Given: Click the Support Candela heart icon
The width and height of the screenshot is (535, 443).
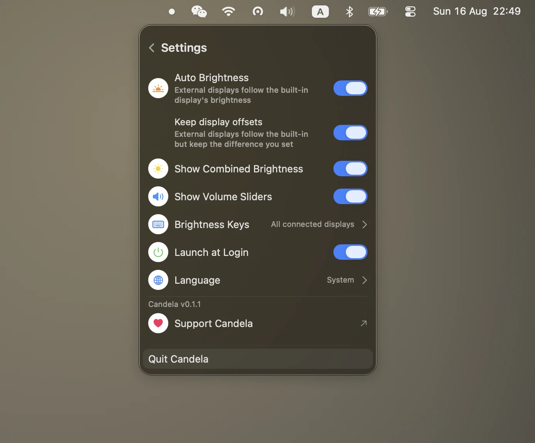Looking at the screenshot, I should click(158, 323).
